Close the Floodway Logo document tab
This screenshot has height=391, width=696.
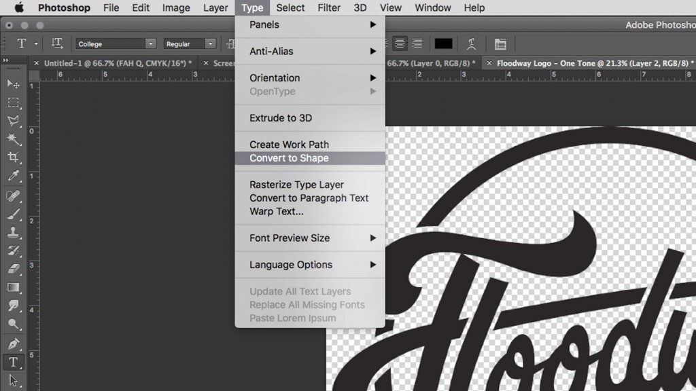pyautogui.click(x=489, y=63)
